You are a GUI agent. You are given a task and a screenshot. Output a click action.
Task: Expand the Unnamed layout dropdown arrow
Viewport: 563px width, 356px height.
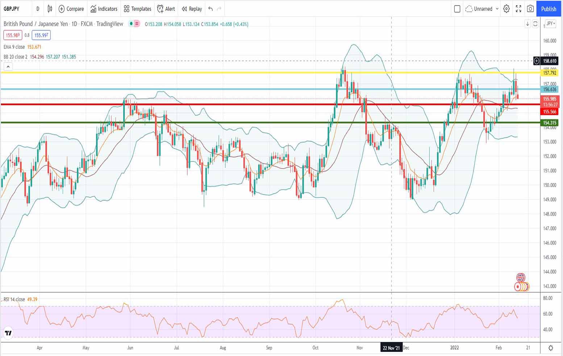click(497, 9)
